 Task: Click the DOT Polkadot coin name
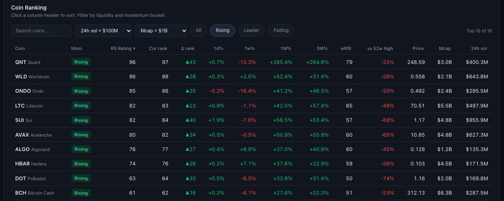coord(31,178)
